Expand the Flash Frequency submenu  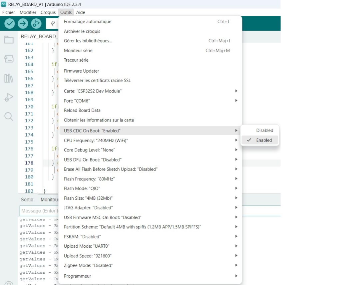pyautogui.click(x=150, y=179)
